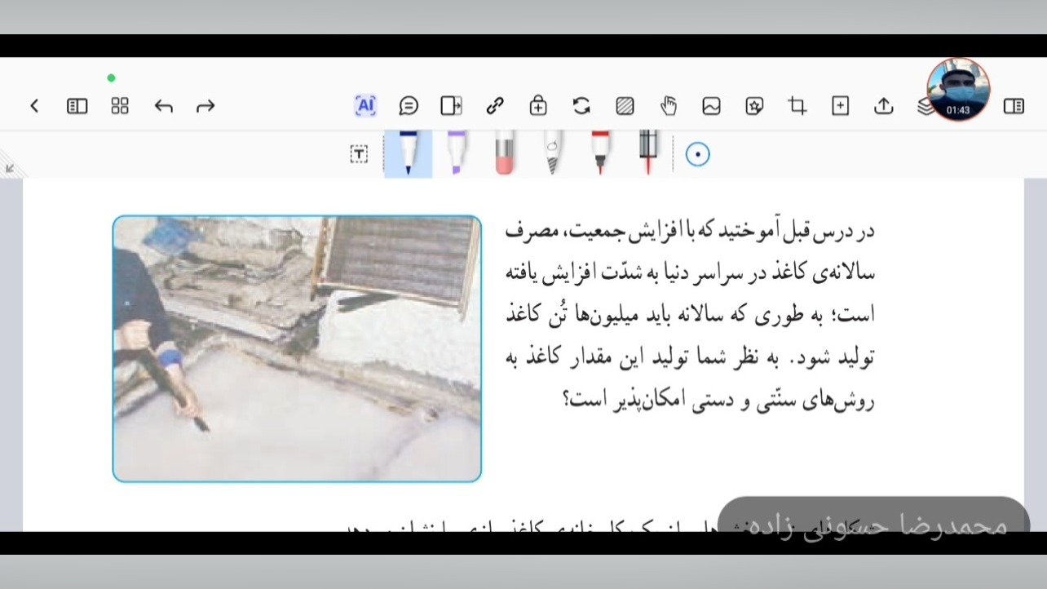The height and width of the screenshot is (589, 1047).
Task: Open the comment bubble tool
Action: tap(409, 106)
